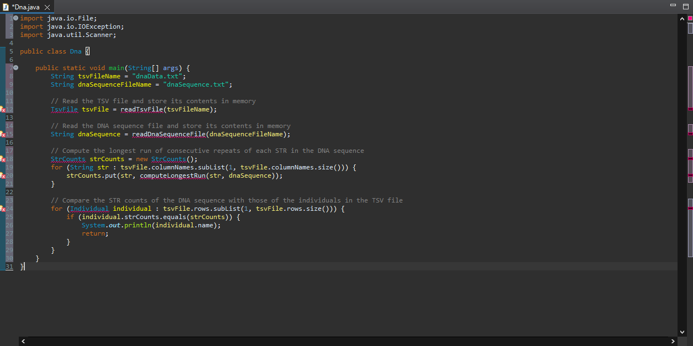Place cursor after closing brace on line 31
The image size is (693, 346).
[x=25, y=267]
